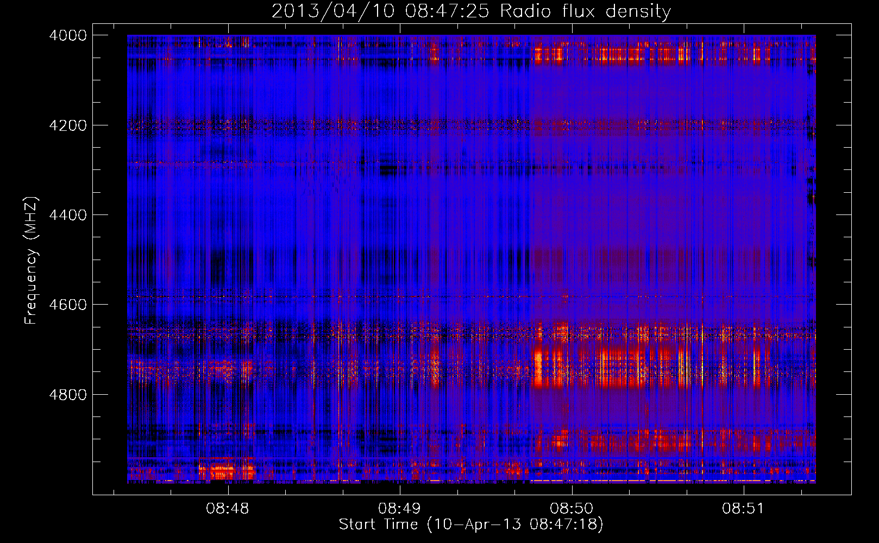
Task: Click the "Frequency (MHZ)" axis label
Action: pyautogui.click(x=31, y=261)
